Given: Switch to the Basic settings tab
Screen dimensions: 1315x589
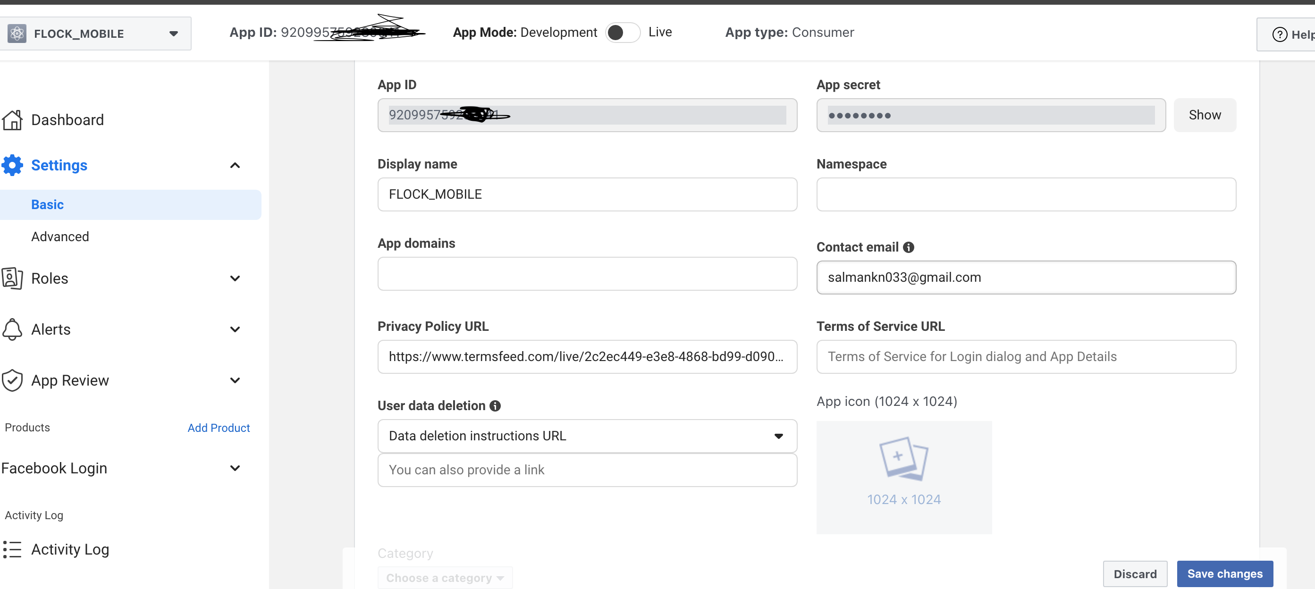Looking at the screenshot, I should pyautogui.click(x=47, y=204).
